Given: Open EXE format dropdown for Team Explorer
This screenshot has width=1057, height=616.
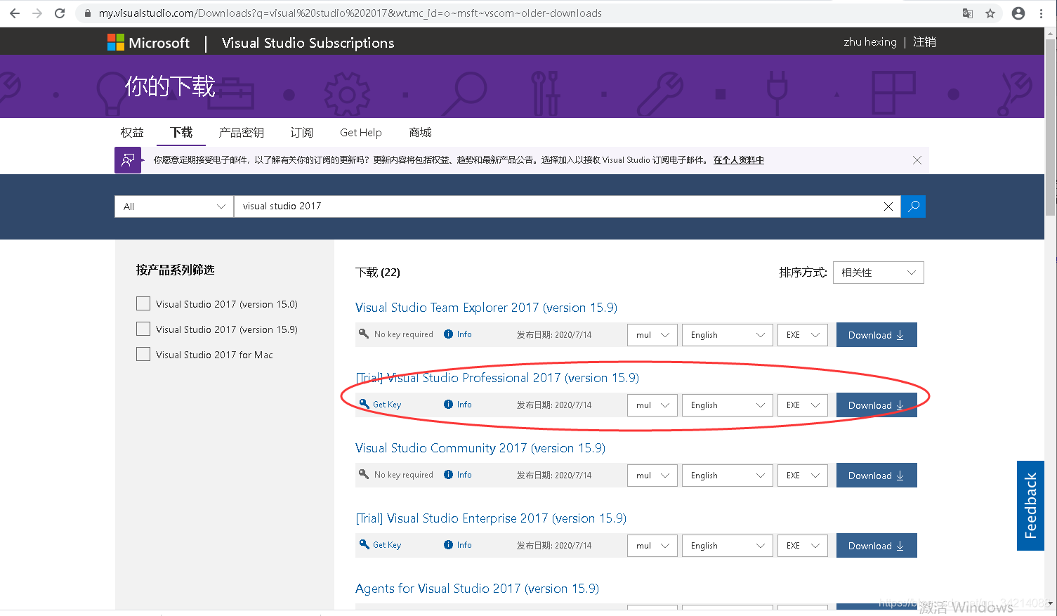Looking at the screenshot, I should 803,335.
